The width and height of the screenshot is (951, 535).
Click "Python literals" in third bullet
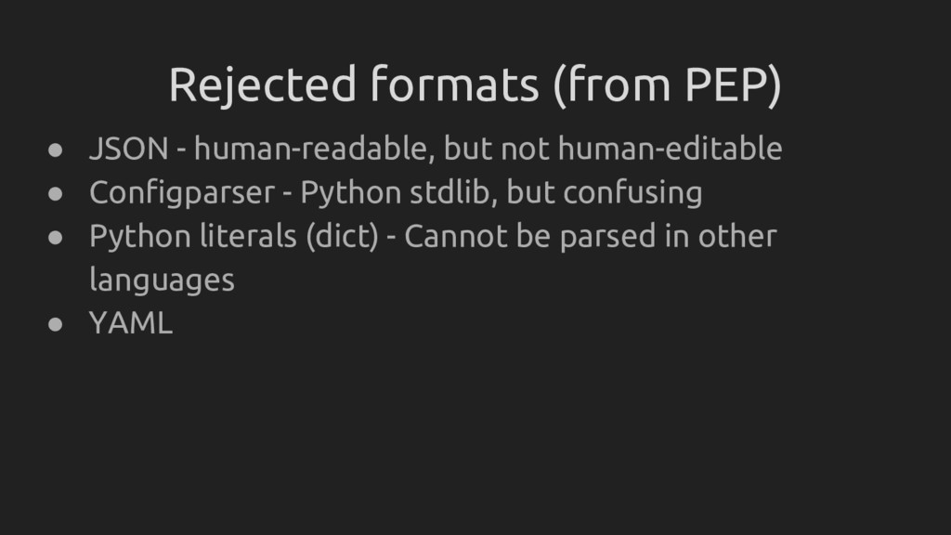click(191, 237)
